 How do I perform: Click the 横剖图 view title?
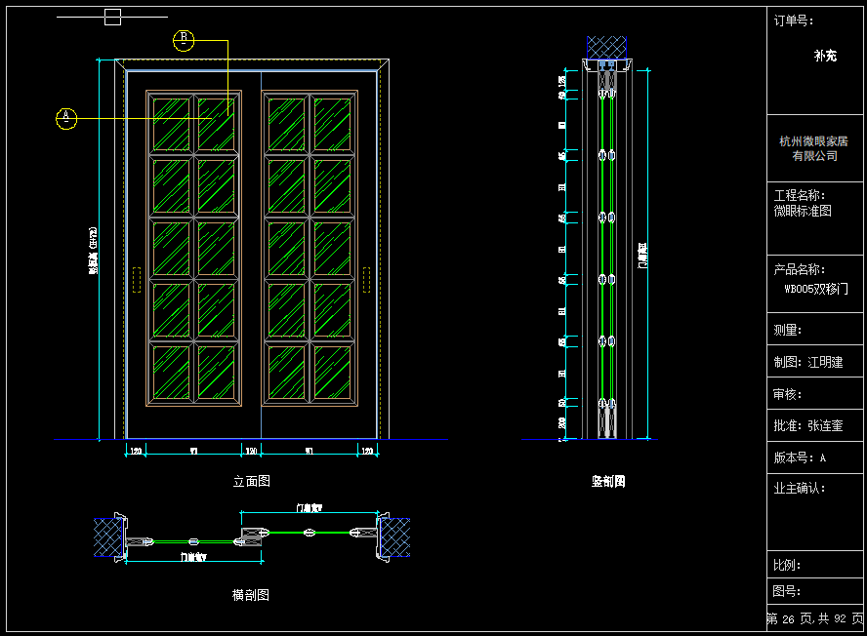pos(251,594)
